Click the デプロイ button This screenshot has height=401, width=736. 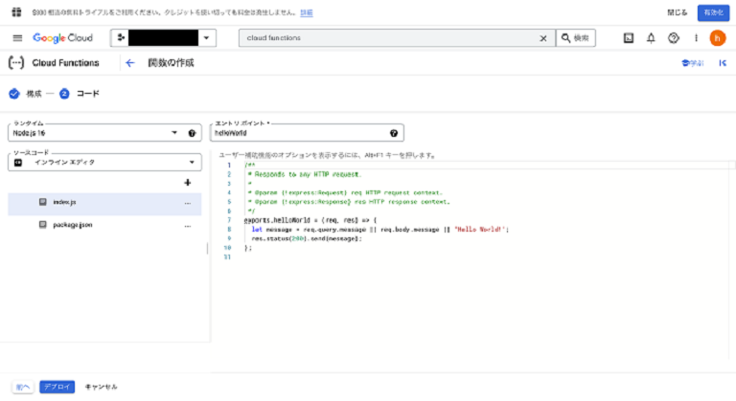(57, 387)
